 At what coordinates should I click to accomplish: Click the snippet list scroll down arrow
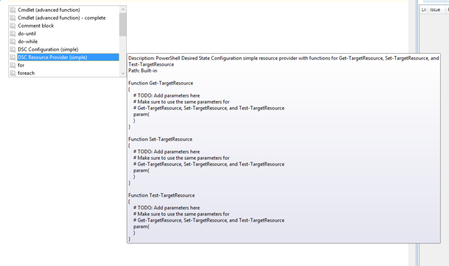pos(123,73)
